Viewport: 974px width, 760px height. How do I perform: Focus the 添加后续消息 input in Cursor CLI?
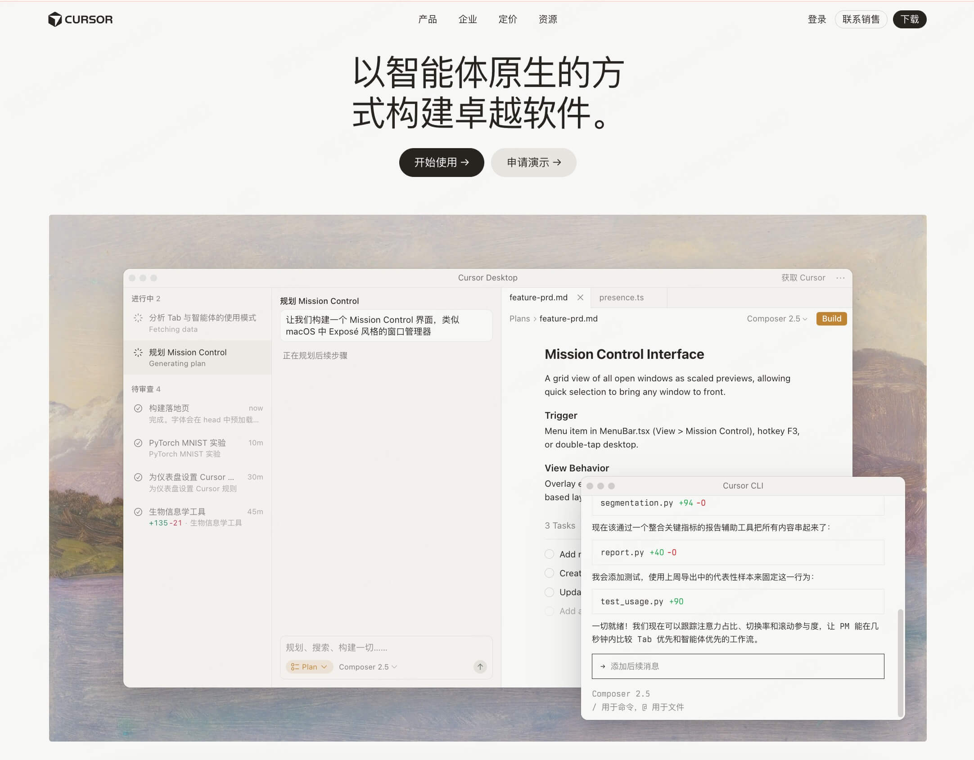[x=738, y=666]
